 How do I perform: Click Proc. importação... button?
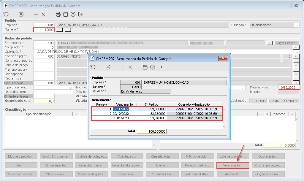click(268, 165)
